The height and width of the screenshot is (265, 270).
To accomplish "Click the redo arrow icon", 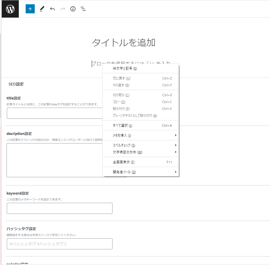I will (x=63, y=9).
